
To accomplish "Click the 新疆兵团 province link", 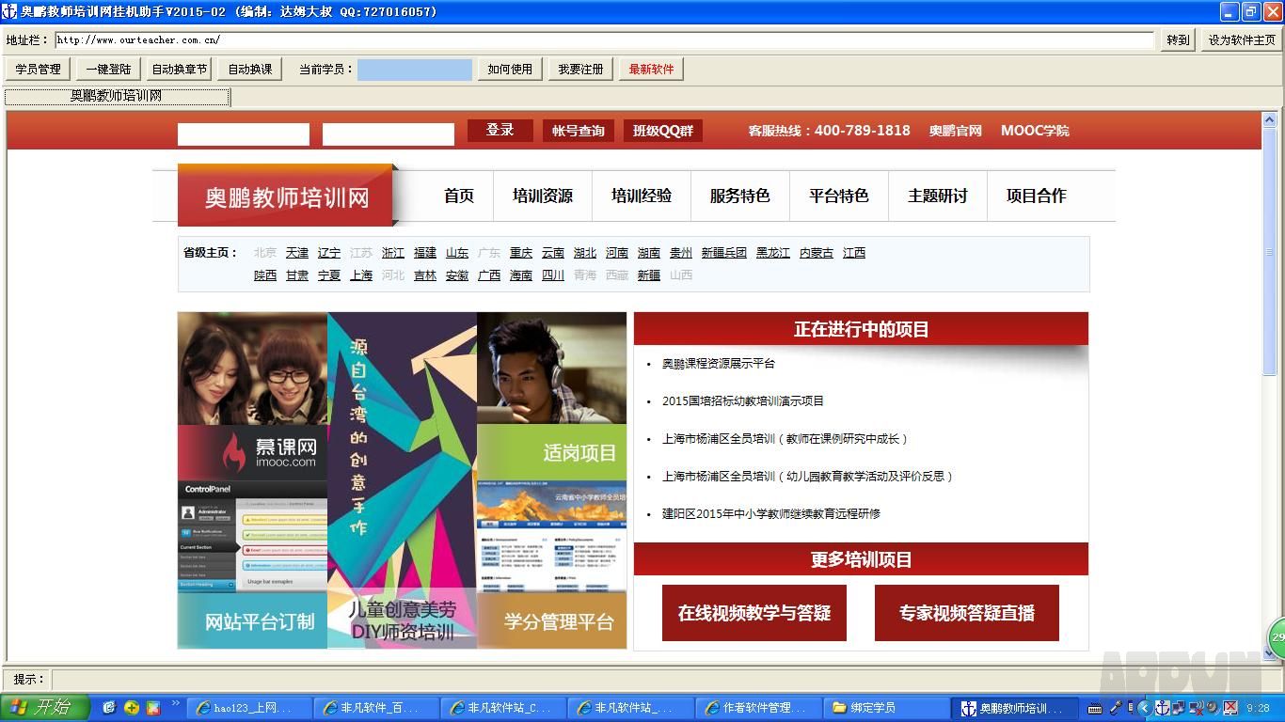I will pyautogui.click(x=724, y=253).
